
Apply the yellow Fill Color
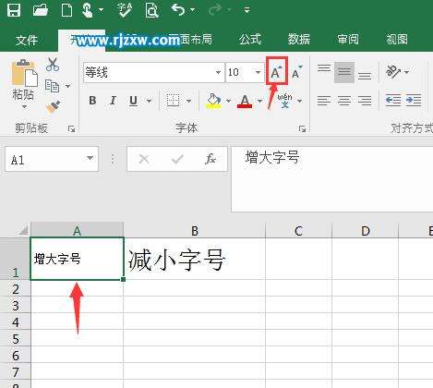point(214,101)
